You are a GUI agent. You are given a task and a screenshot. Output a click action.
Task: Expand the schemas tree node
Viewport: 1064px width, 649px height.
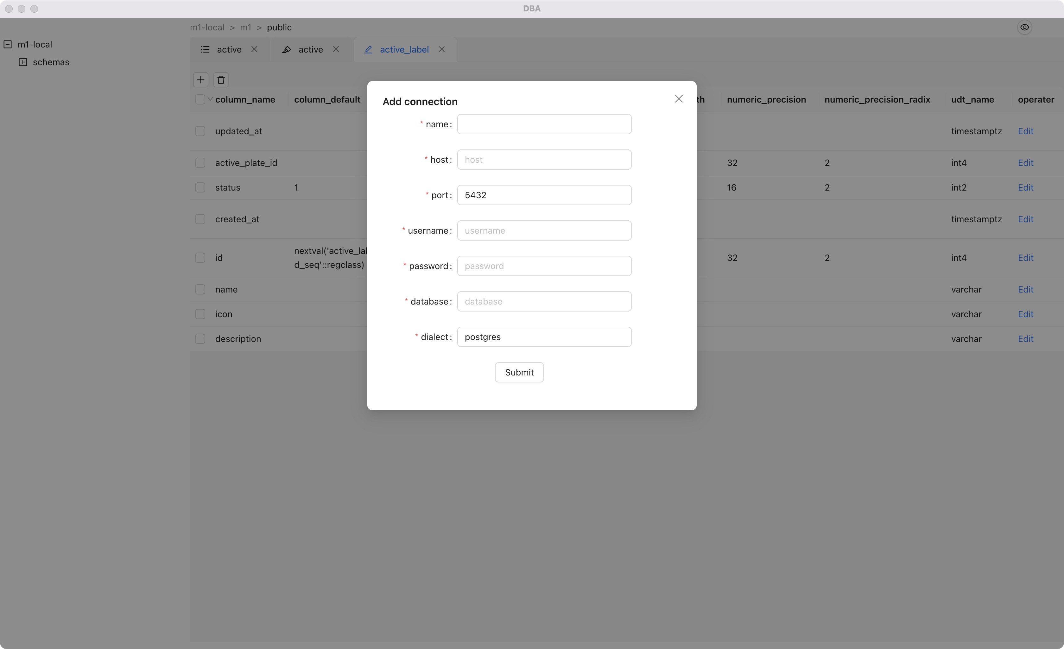23,62
